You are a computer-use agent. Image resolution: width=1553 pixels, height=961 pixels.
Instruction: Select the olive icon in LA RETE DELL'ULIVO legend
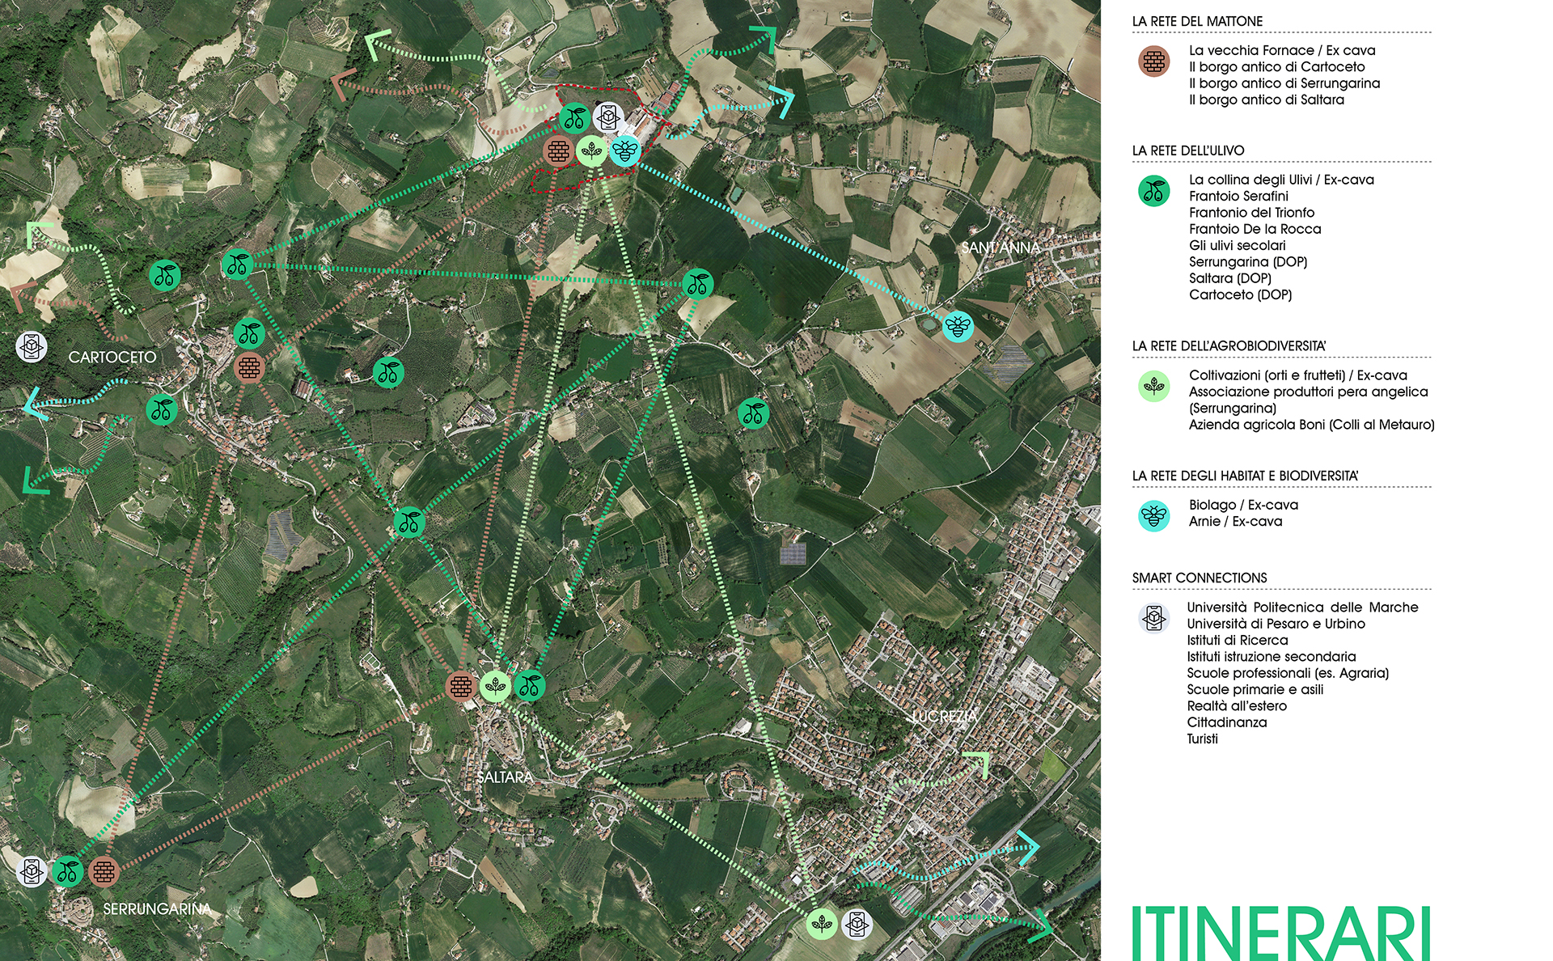click(x=1155, y=189)
